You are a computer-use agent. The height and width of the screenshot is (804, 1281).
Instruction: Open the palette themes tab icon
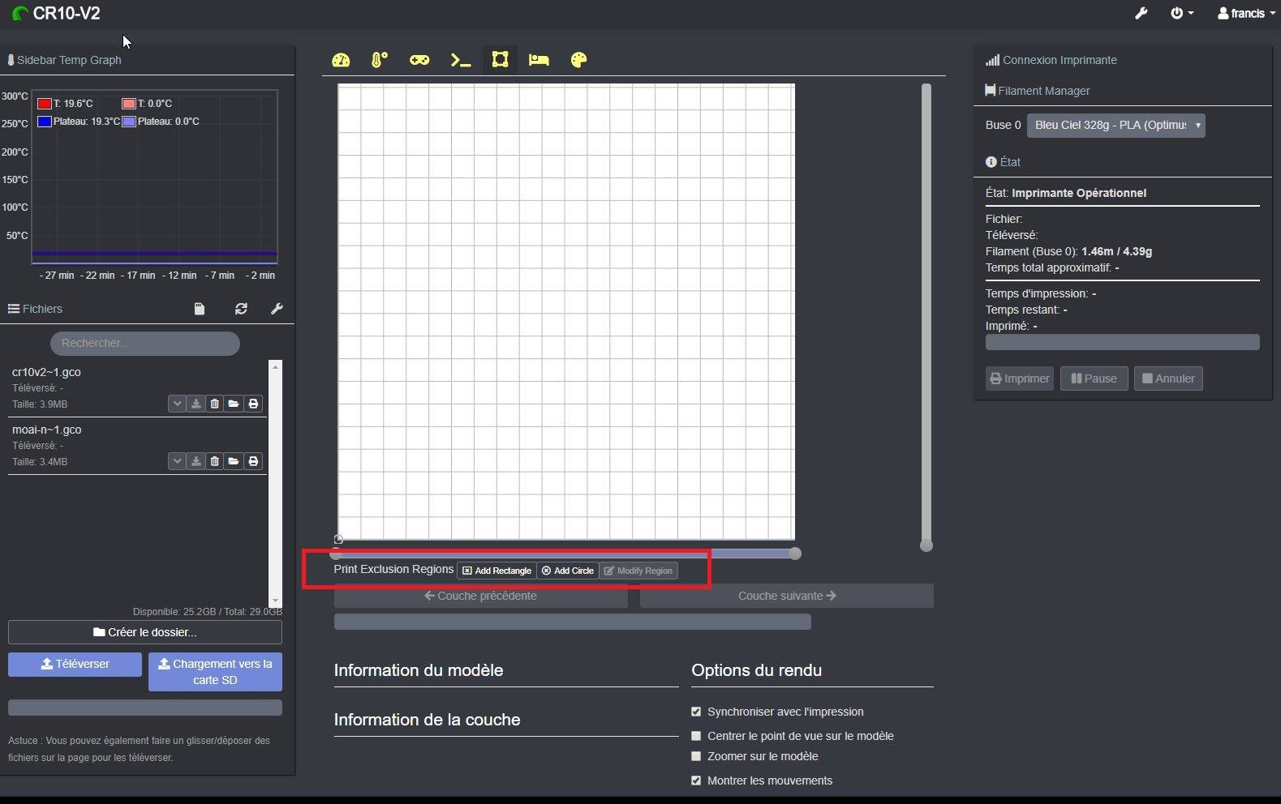point(578,60)
